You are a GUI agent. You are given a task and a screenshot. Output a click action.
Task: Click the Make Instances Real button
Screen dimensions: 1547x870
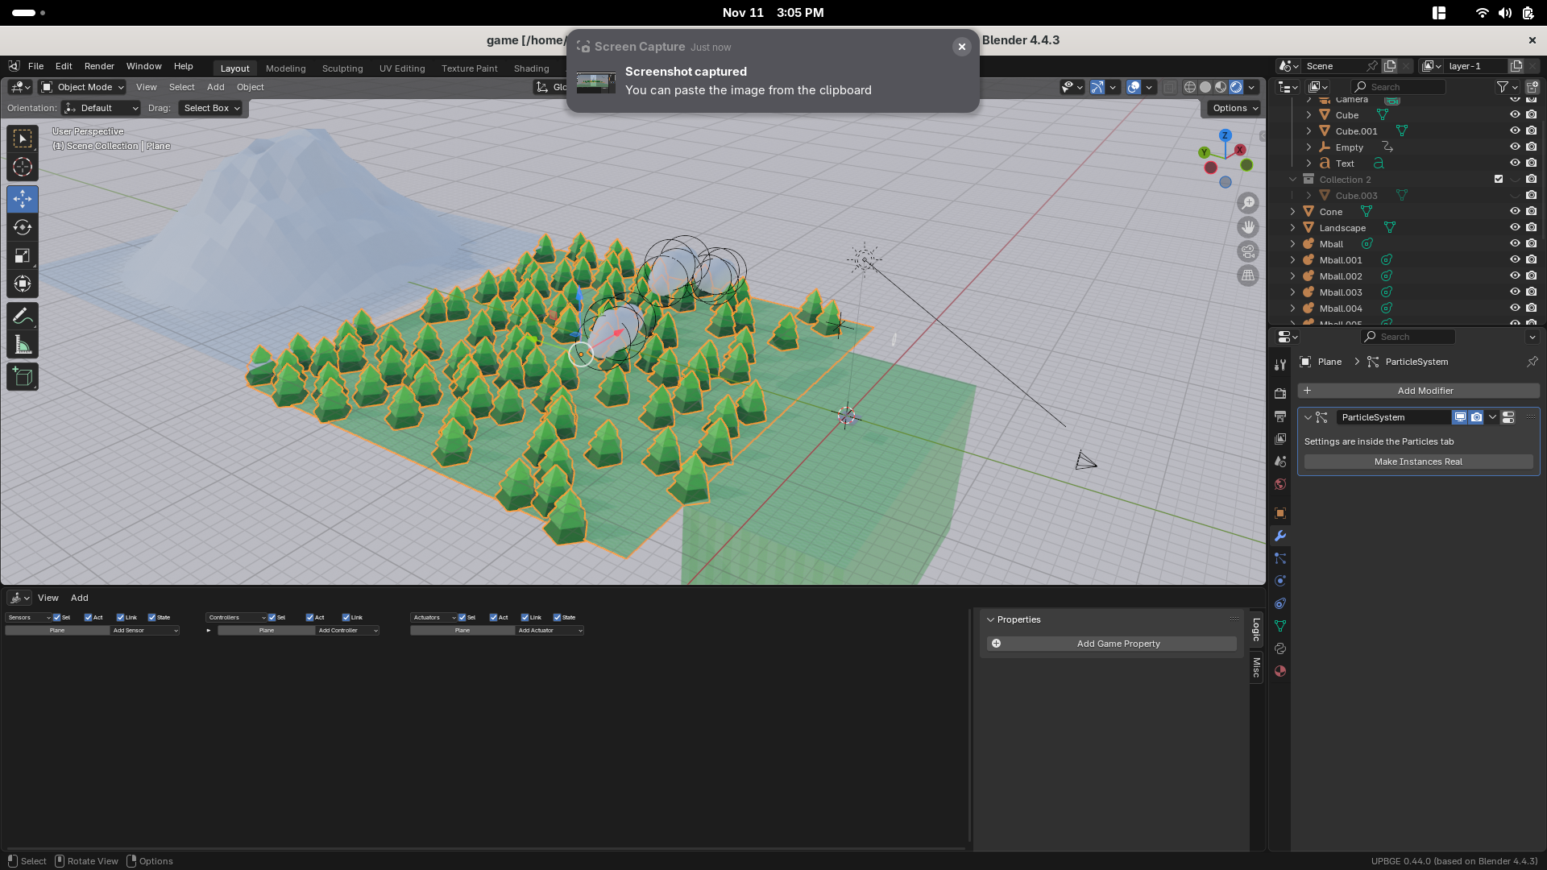point(1418,462)
